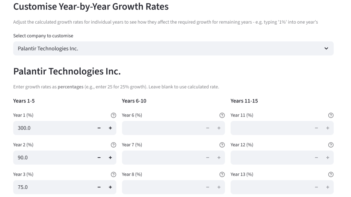Increase Year 1 growth rate with plus
The width and height of the screenshot is (351, 197).
(110, 128)
